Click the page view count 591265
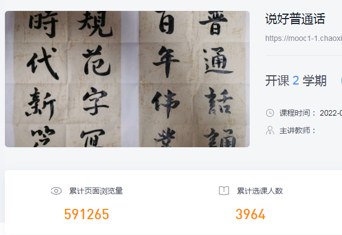 (x=86, y=214)
